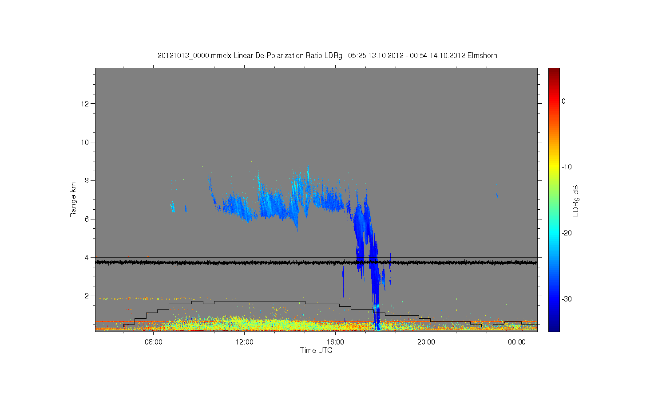Click the 20:00 time tick label
The image size is (666, 399).
[426, 342]
